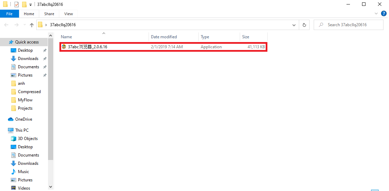The image size is (389, 191).
Task: Click the Up directory arrow icon
Action: pyautogui.click(x=32, y=25)
